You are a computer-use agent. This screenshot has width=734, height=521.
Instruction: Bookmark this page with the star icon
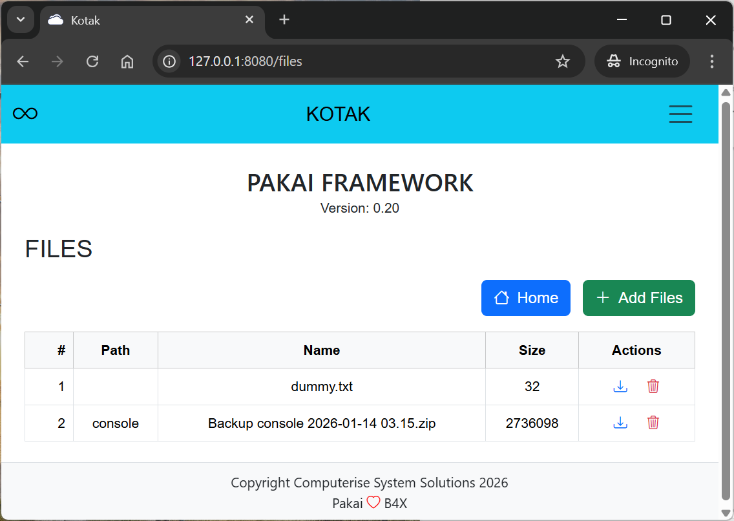(x=562, y=61)
